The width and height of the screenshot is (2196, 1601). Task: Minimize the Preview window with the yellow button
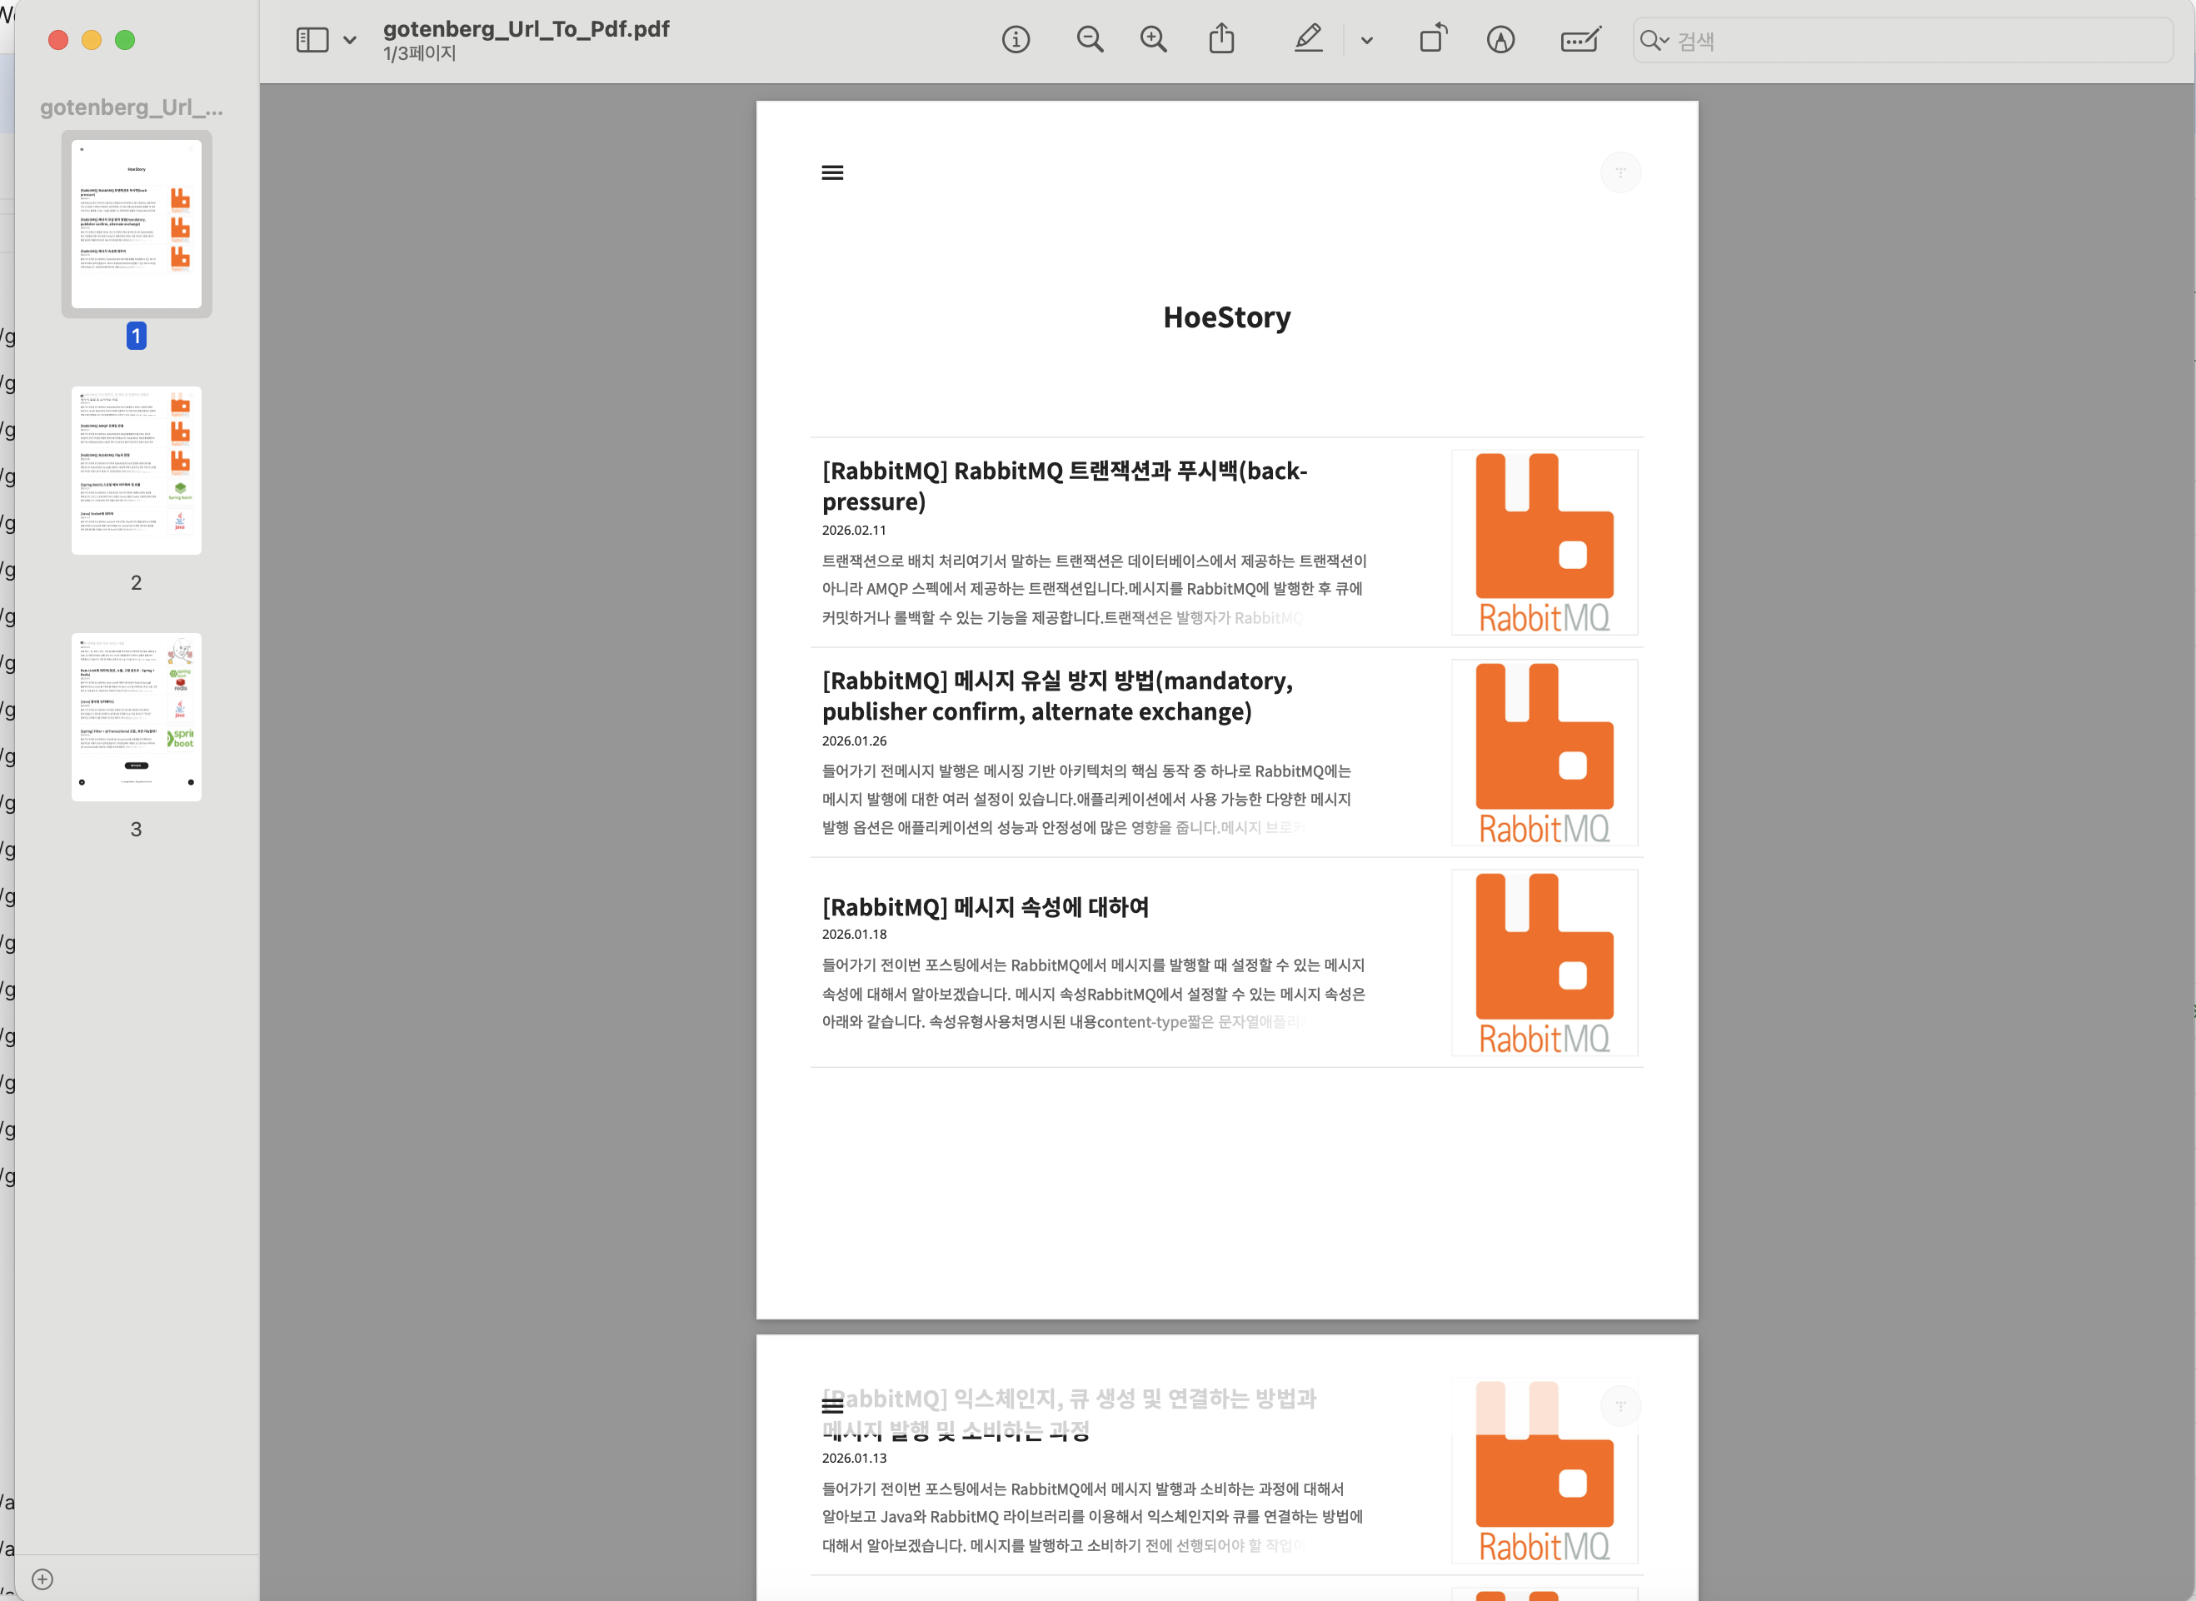tap(91, 40)
